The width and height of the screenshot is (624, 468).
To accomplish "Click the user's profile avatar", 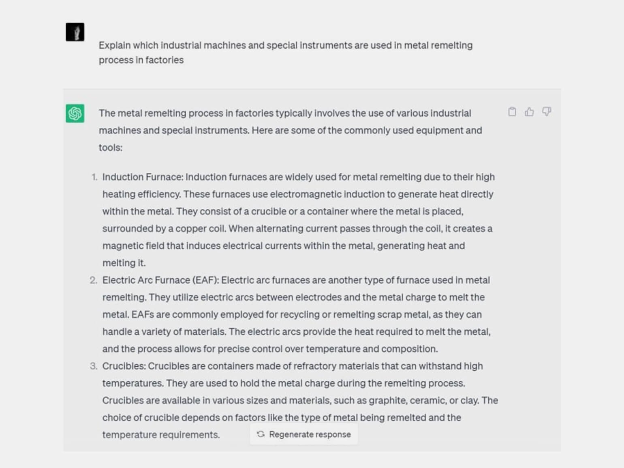I will pyautogui.click(x=75, y=32).
